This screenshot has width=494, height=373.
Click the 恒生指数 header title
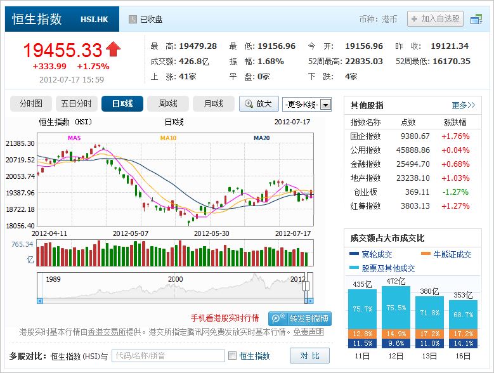click(37, 19)
